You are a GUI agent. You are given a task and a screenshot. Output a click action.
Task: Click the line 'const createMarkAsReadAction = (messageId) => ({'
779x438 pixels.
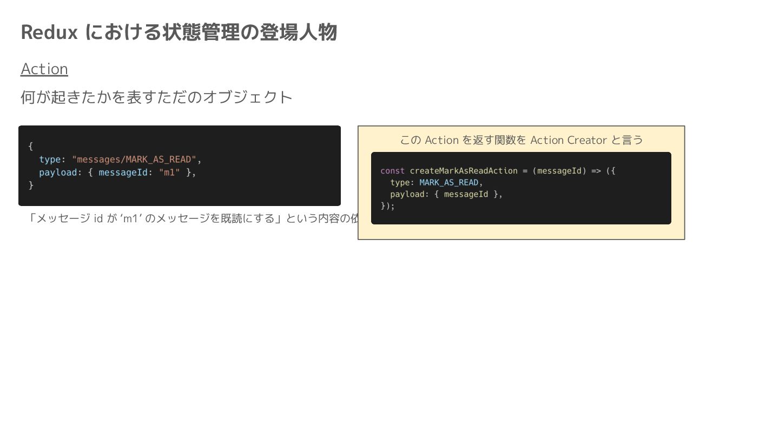pos(498,171)
